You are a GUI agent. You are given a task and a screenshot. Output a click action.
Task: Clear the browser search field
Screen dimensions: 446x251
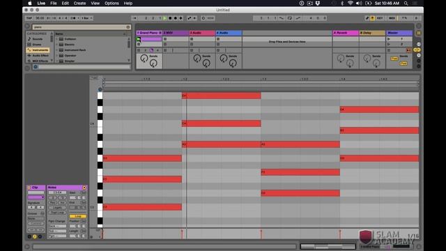[128, 27]
